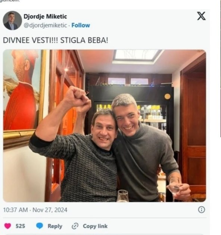
Task: Click the tweet text DIVNEE VESTI!!! STIGLA BEBA!
Action: [55, 40]
